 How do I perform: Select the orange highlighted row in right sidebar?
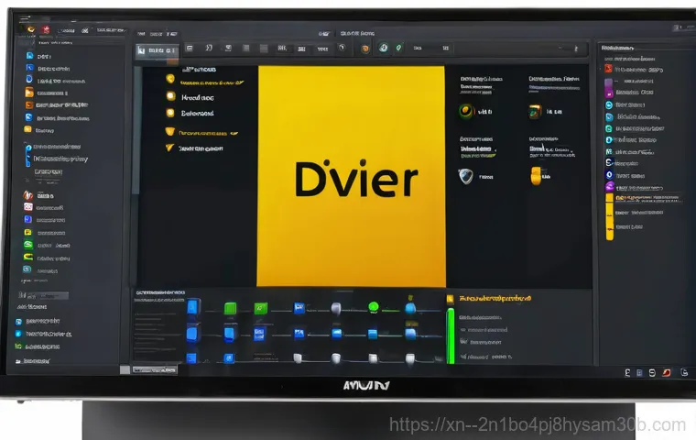point(645,198)
